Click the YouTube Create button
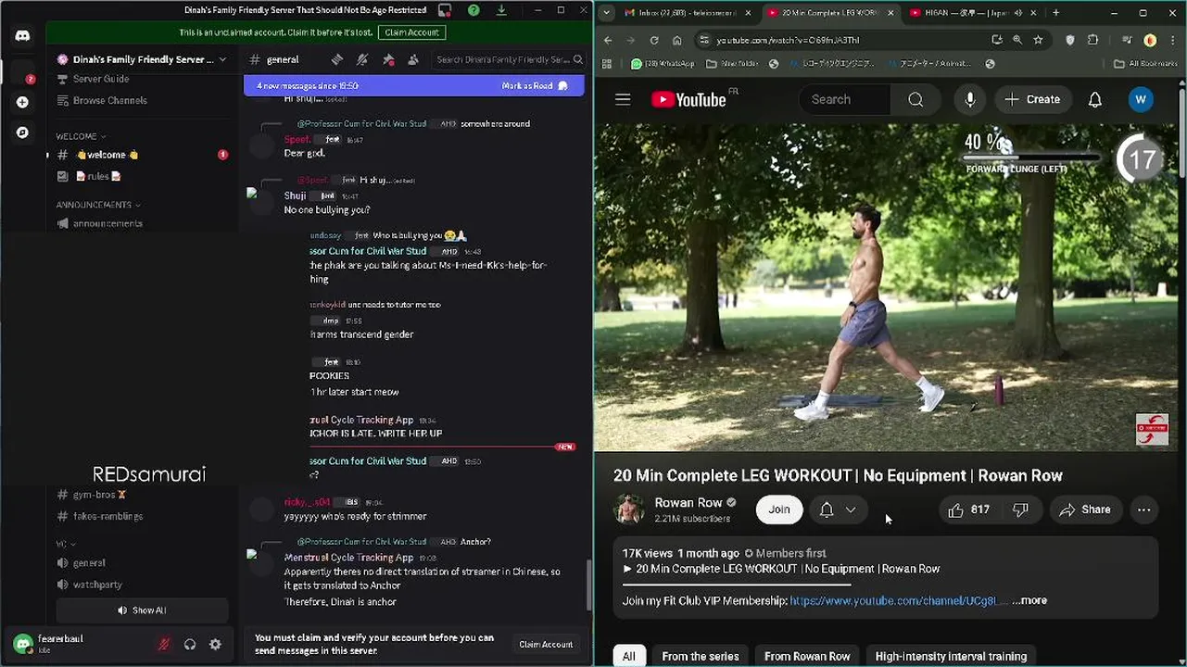The image size is (1187, 667). click(x=1033, y=99)
